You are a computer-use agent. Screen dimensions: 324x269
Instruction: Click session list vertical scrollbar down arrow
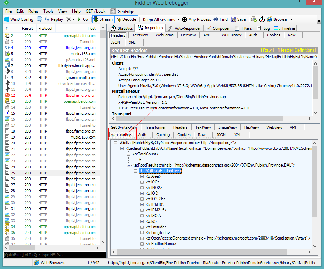coord(103,242)
